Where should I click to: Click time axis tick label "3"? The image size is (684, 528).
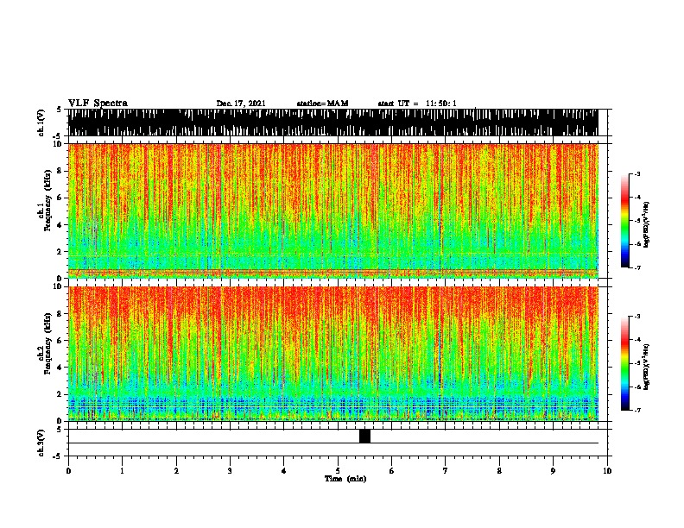[230, 471]
